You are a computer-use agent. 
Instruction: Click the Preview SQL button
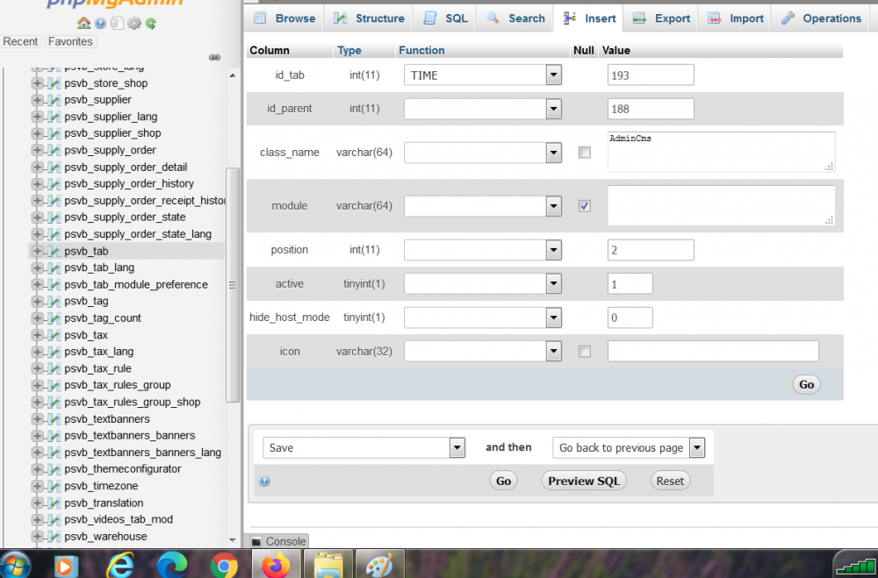(x=583, y=480)
